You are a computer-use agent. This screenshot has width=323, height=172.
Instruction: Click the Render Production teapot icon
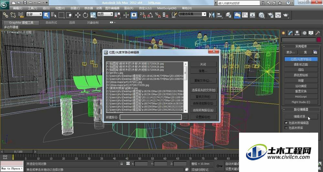pos(286,15)
